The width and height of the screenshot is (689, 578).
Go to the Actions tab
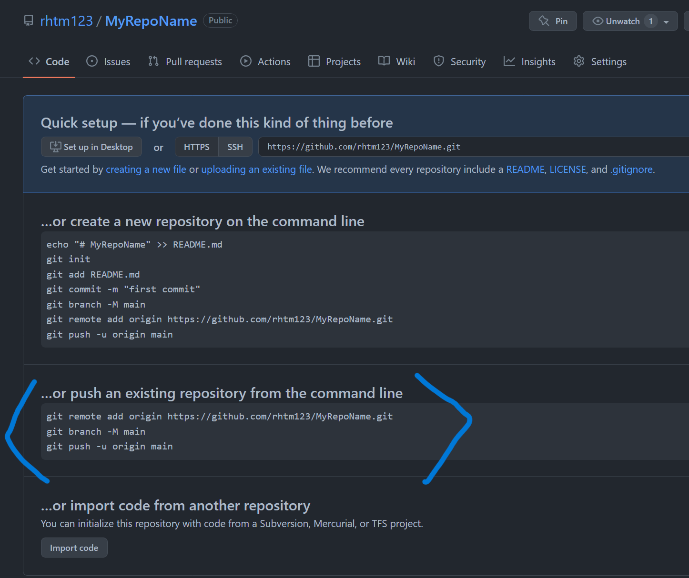click(265, 62)
